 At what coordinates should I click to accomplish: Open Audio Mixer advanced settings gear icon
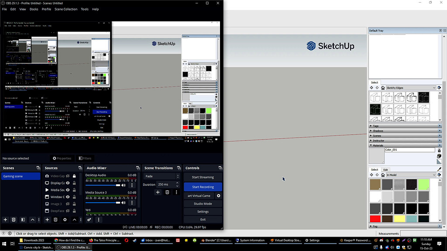pyautogui.click(x=89, y=219)
